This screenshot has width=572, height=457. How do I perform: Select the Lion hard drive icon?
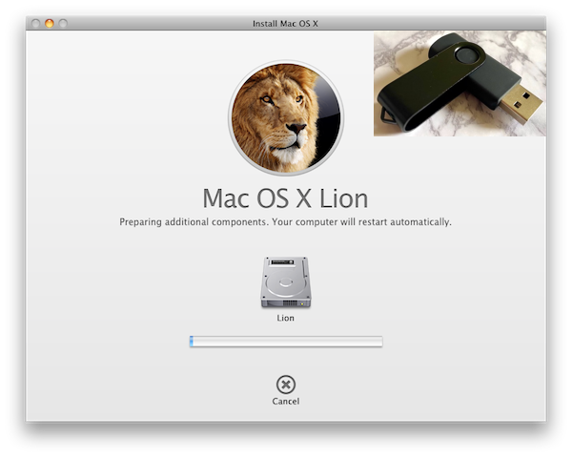pos(286,282)
